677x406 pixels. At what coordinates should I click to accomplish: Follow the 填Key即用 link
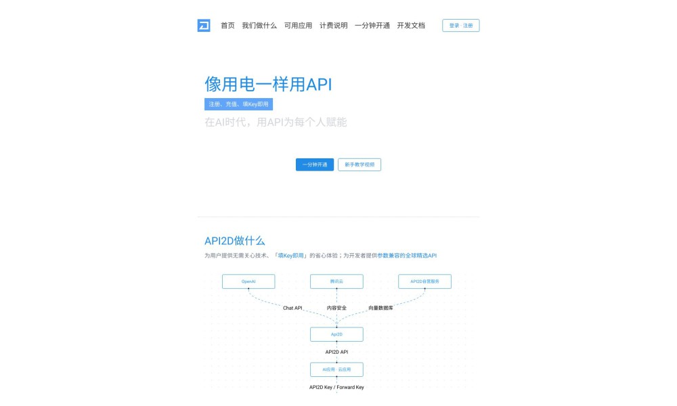[x=290, y=255]
